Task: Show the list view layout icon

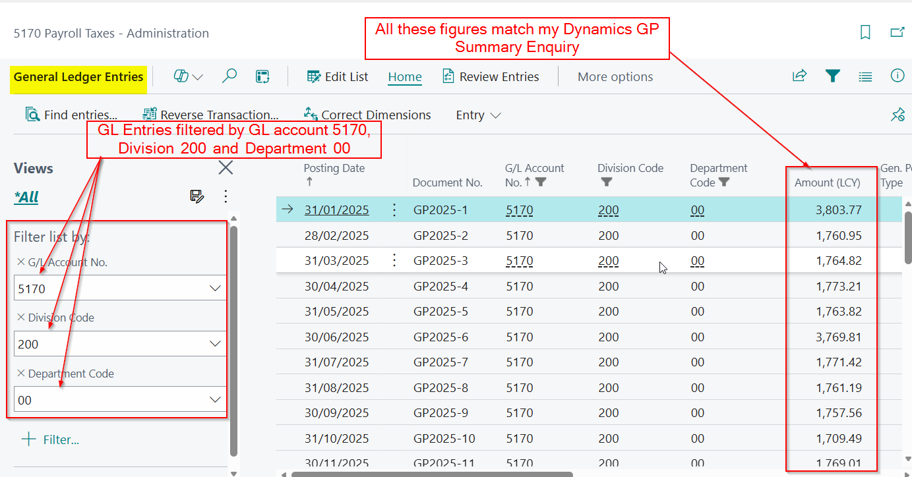Action: click(865, 76)
